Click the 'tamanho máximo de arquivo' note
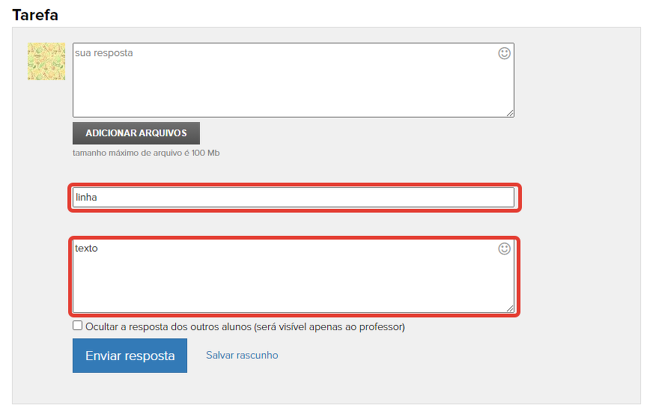The width and height of the screenshot is (653, 414). (146, 153)
